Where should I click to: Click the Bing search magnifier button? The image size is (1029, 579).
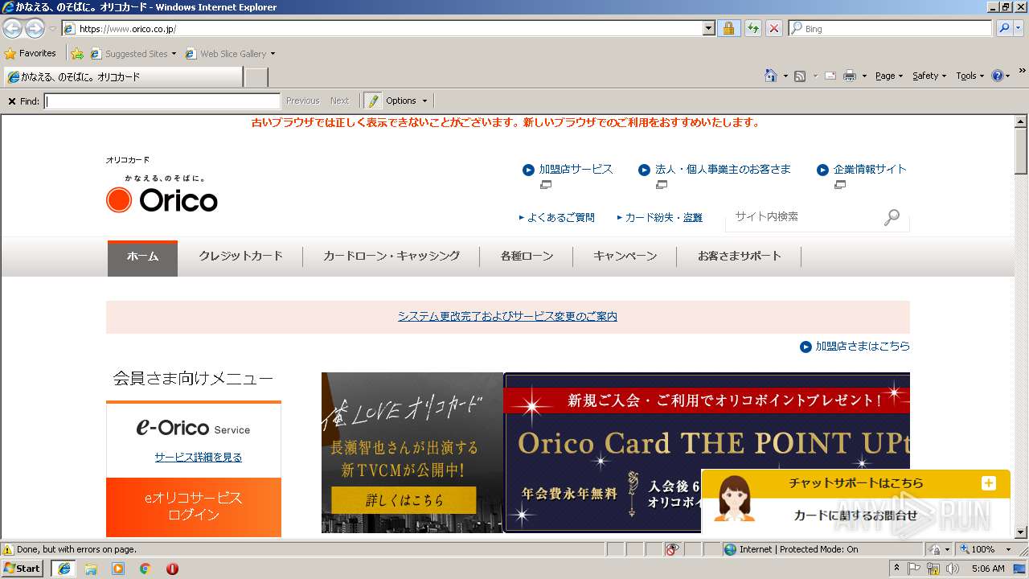pyautogui.click(x=1003, y=28)
